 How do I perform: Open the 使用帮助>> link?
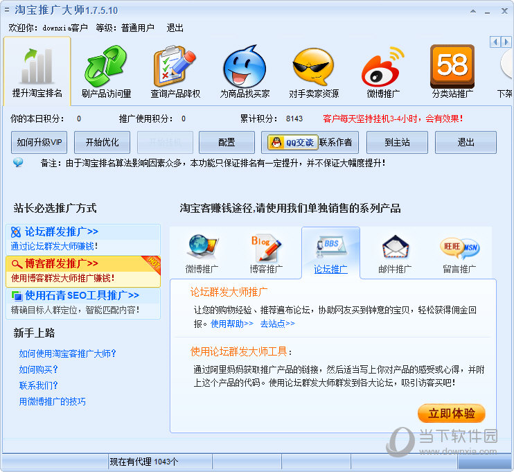[x=232, y=324]
